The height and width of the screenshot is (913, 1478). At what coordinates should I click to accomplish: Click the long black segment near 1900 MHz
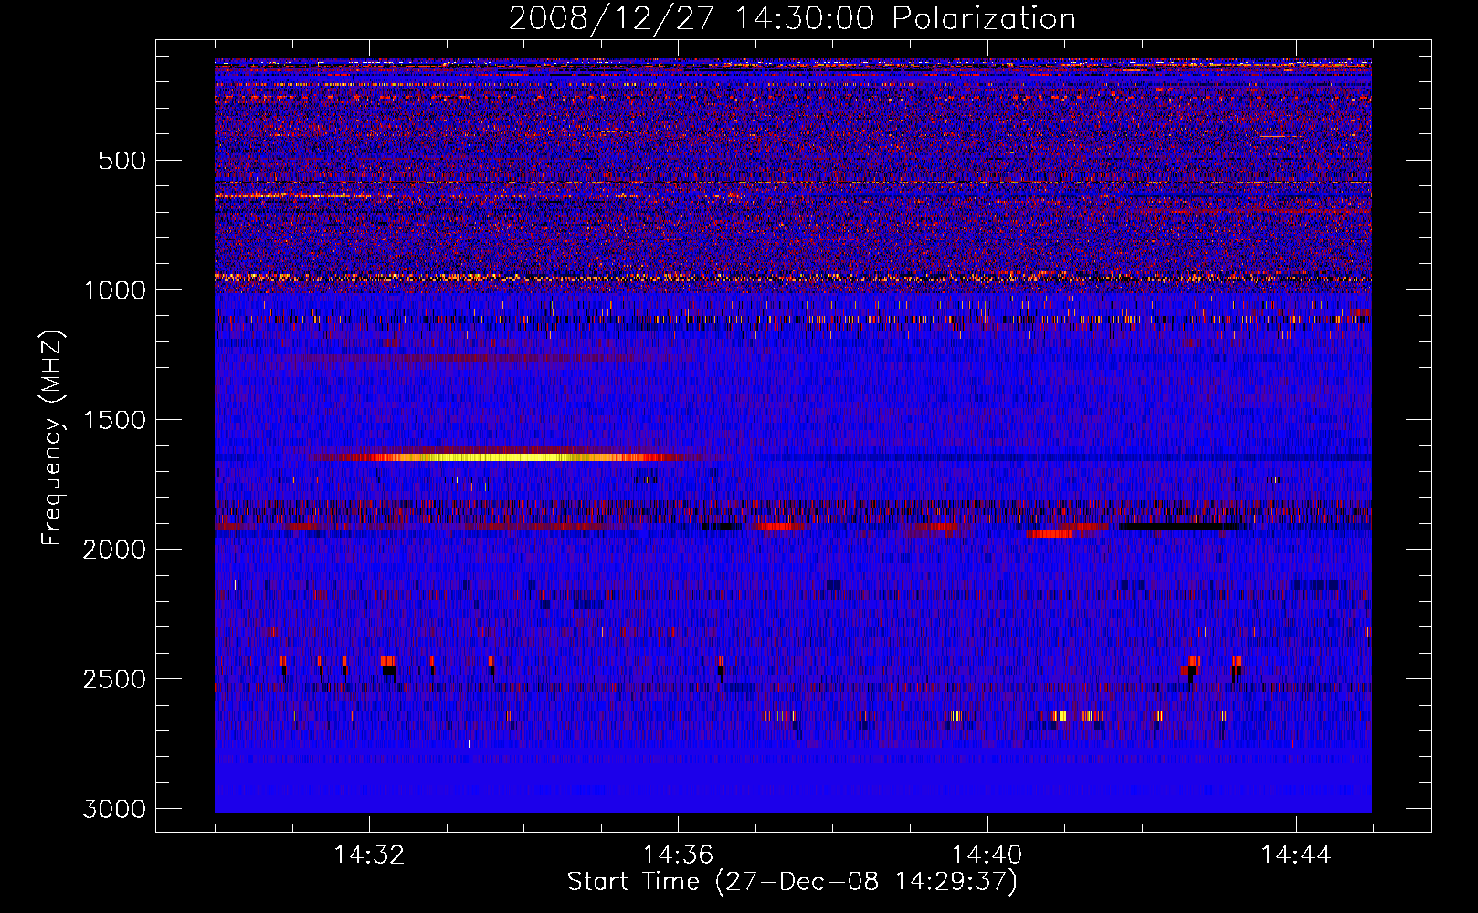1178,527
